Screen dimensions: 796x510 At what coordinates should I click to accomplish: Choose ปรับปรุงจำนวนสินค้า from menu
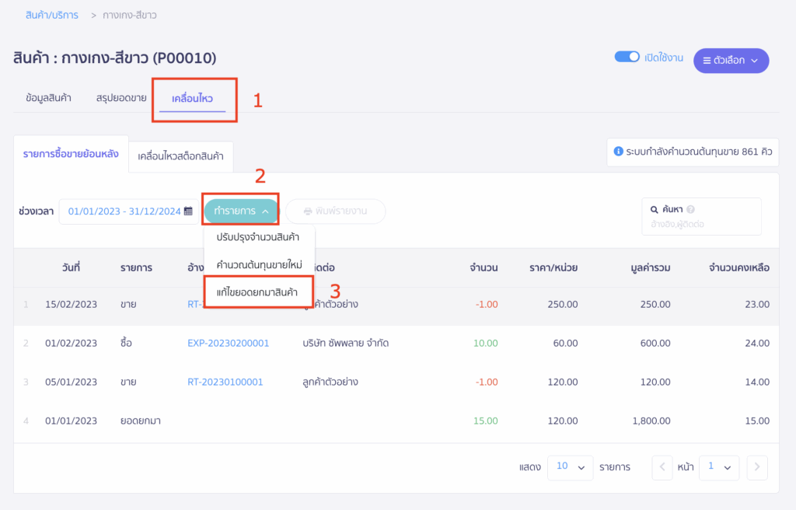257,237
